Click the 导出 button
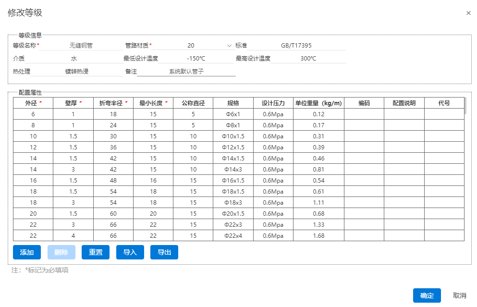This screenshot has height=307, width=477. 164,252
